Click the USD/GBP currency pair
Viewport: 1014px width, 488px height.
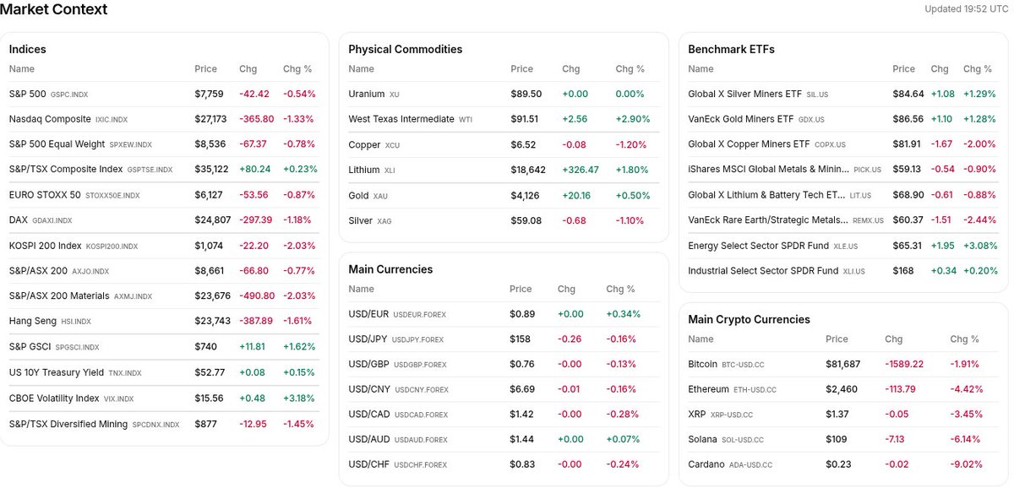pyautogui.click(x=369, y=365)
